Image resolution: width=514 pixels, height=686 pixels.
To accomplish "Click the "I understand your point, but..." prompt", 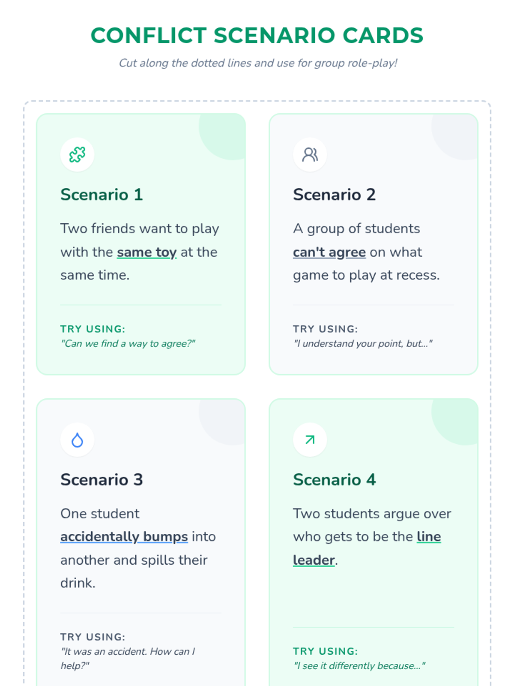I will click(363, 343).
